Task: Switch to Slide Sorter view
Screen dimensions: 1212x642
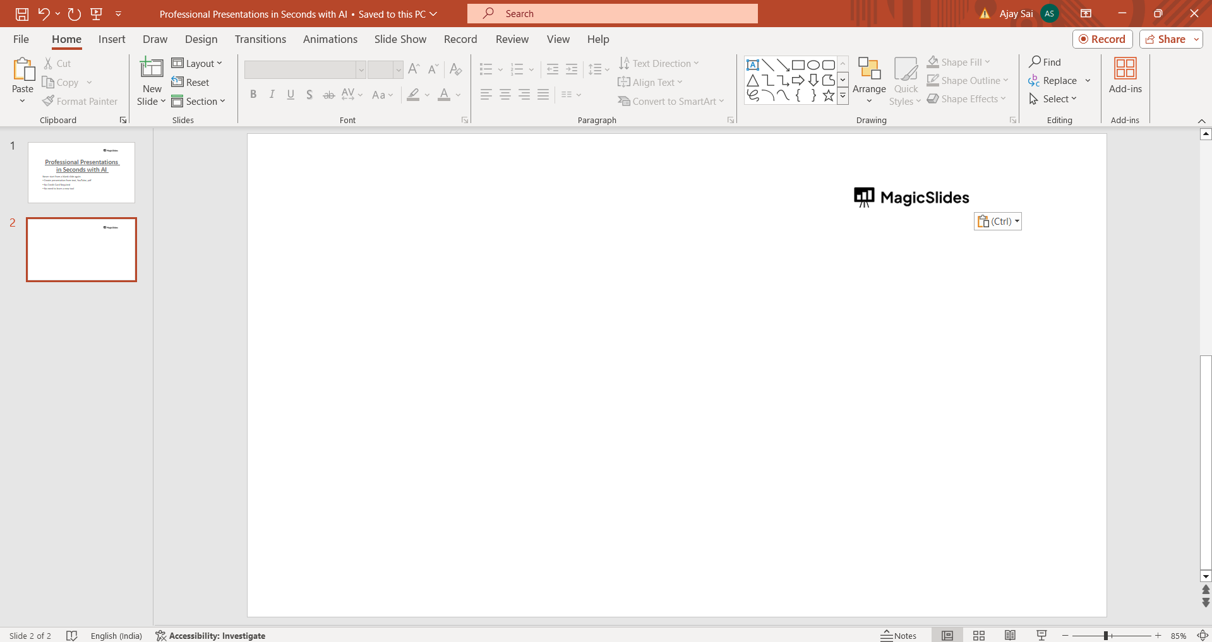Action: tap(979, 636)
